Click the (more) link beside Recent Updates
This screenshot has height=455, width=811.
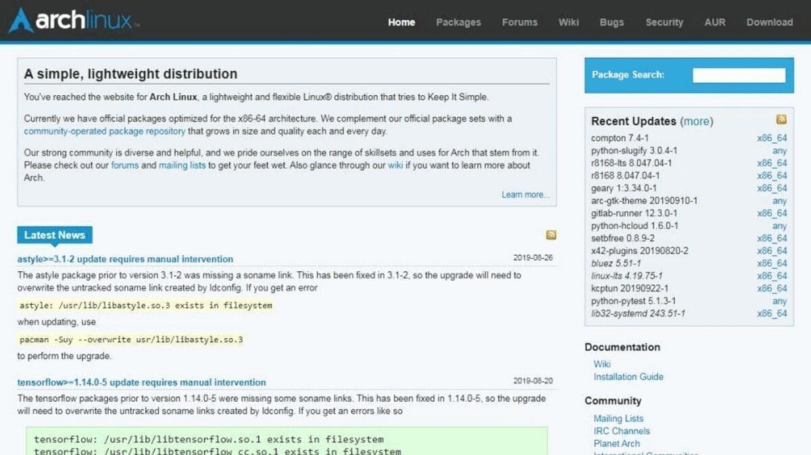pos(696,122)
